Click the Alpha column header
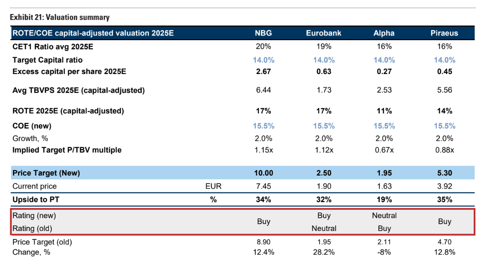 384,33
